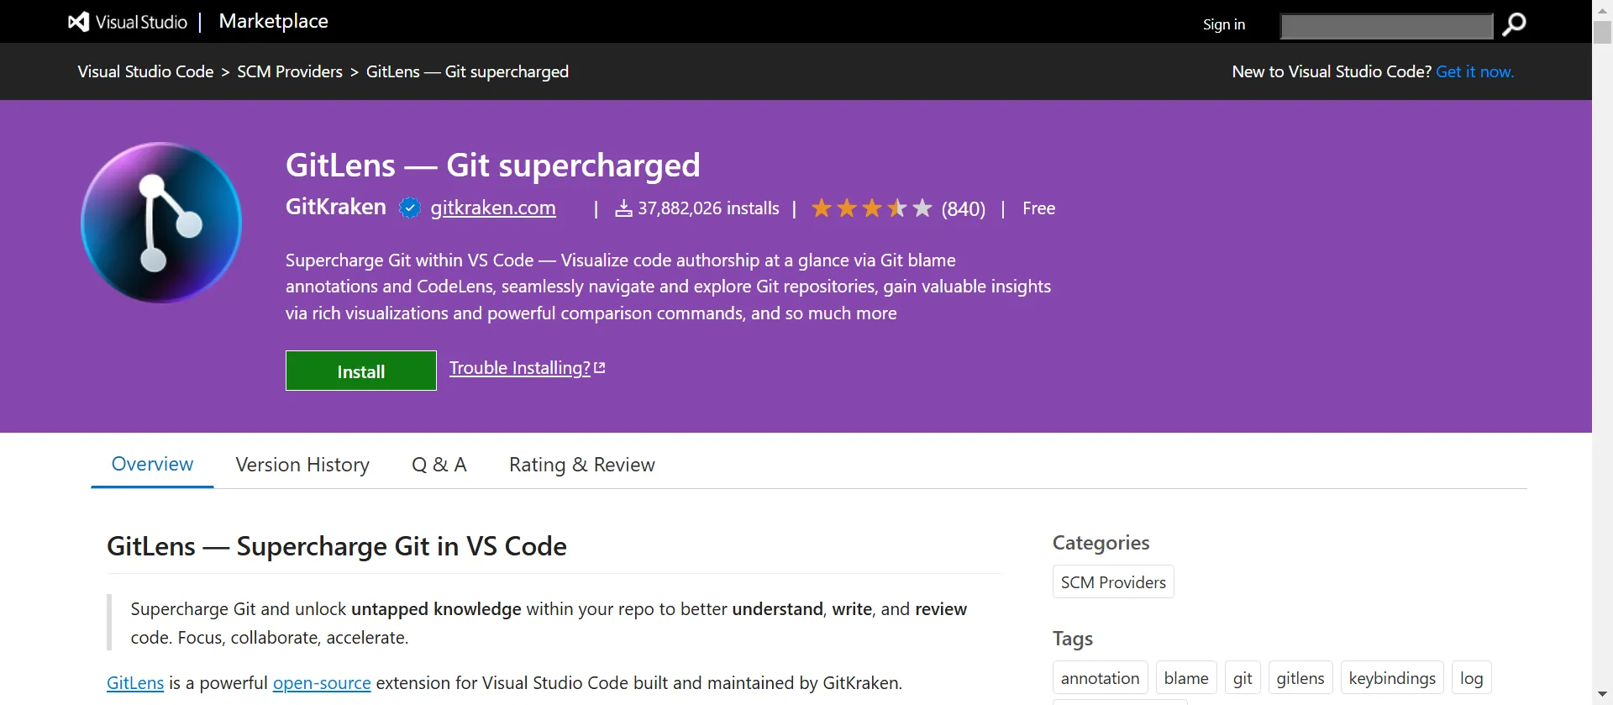
Task: Click the verified publisher badge icon
Action: pyautogui.click(x=409, y=208)
